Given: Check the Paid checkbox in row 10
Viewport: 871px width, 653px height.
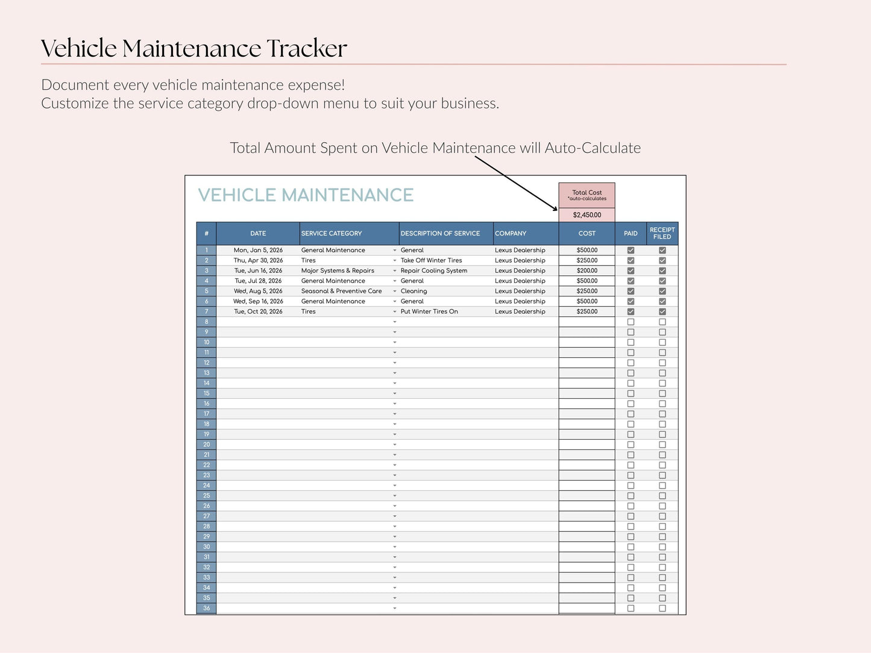Looking at the screenshot, I should pyautogui.click(x=630, y=342).
